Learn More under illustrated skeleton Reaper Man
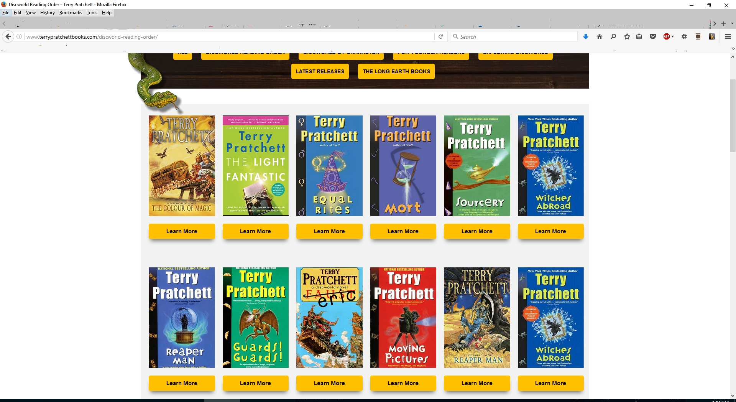 coord(477,383)
